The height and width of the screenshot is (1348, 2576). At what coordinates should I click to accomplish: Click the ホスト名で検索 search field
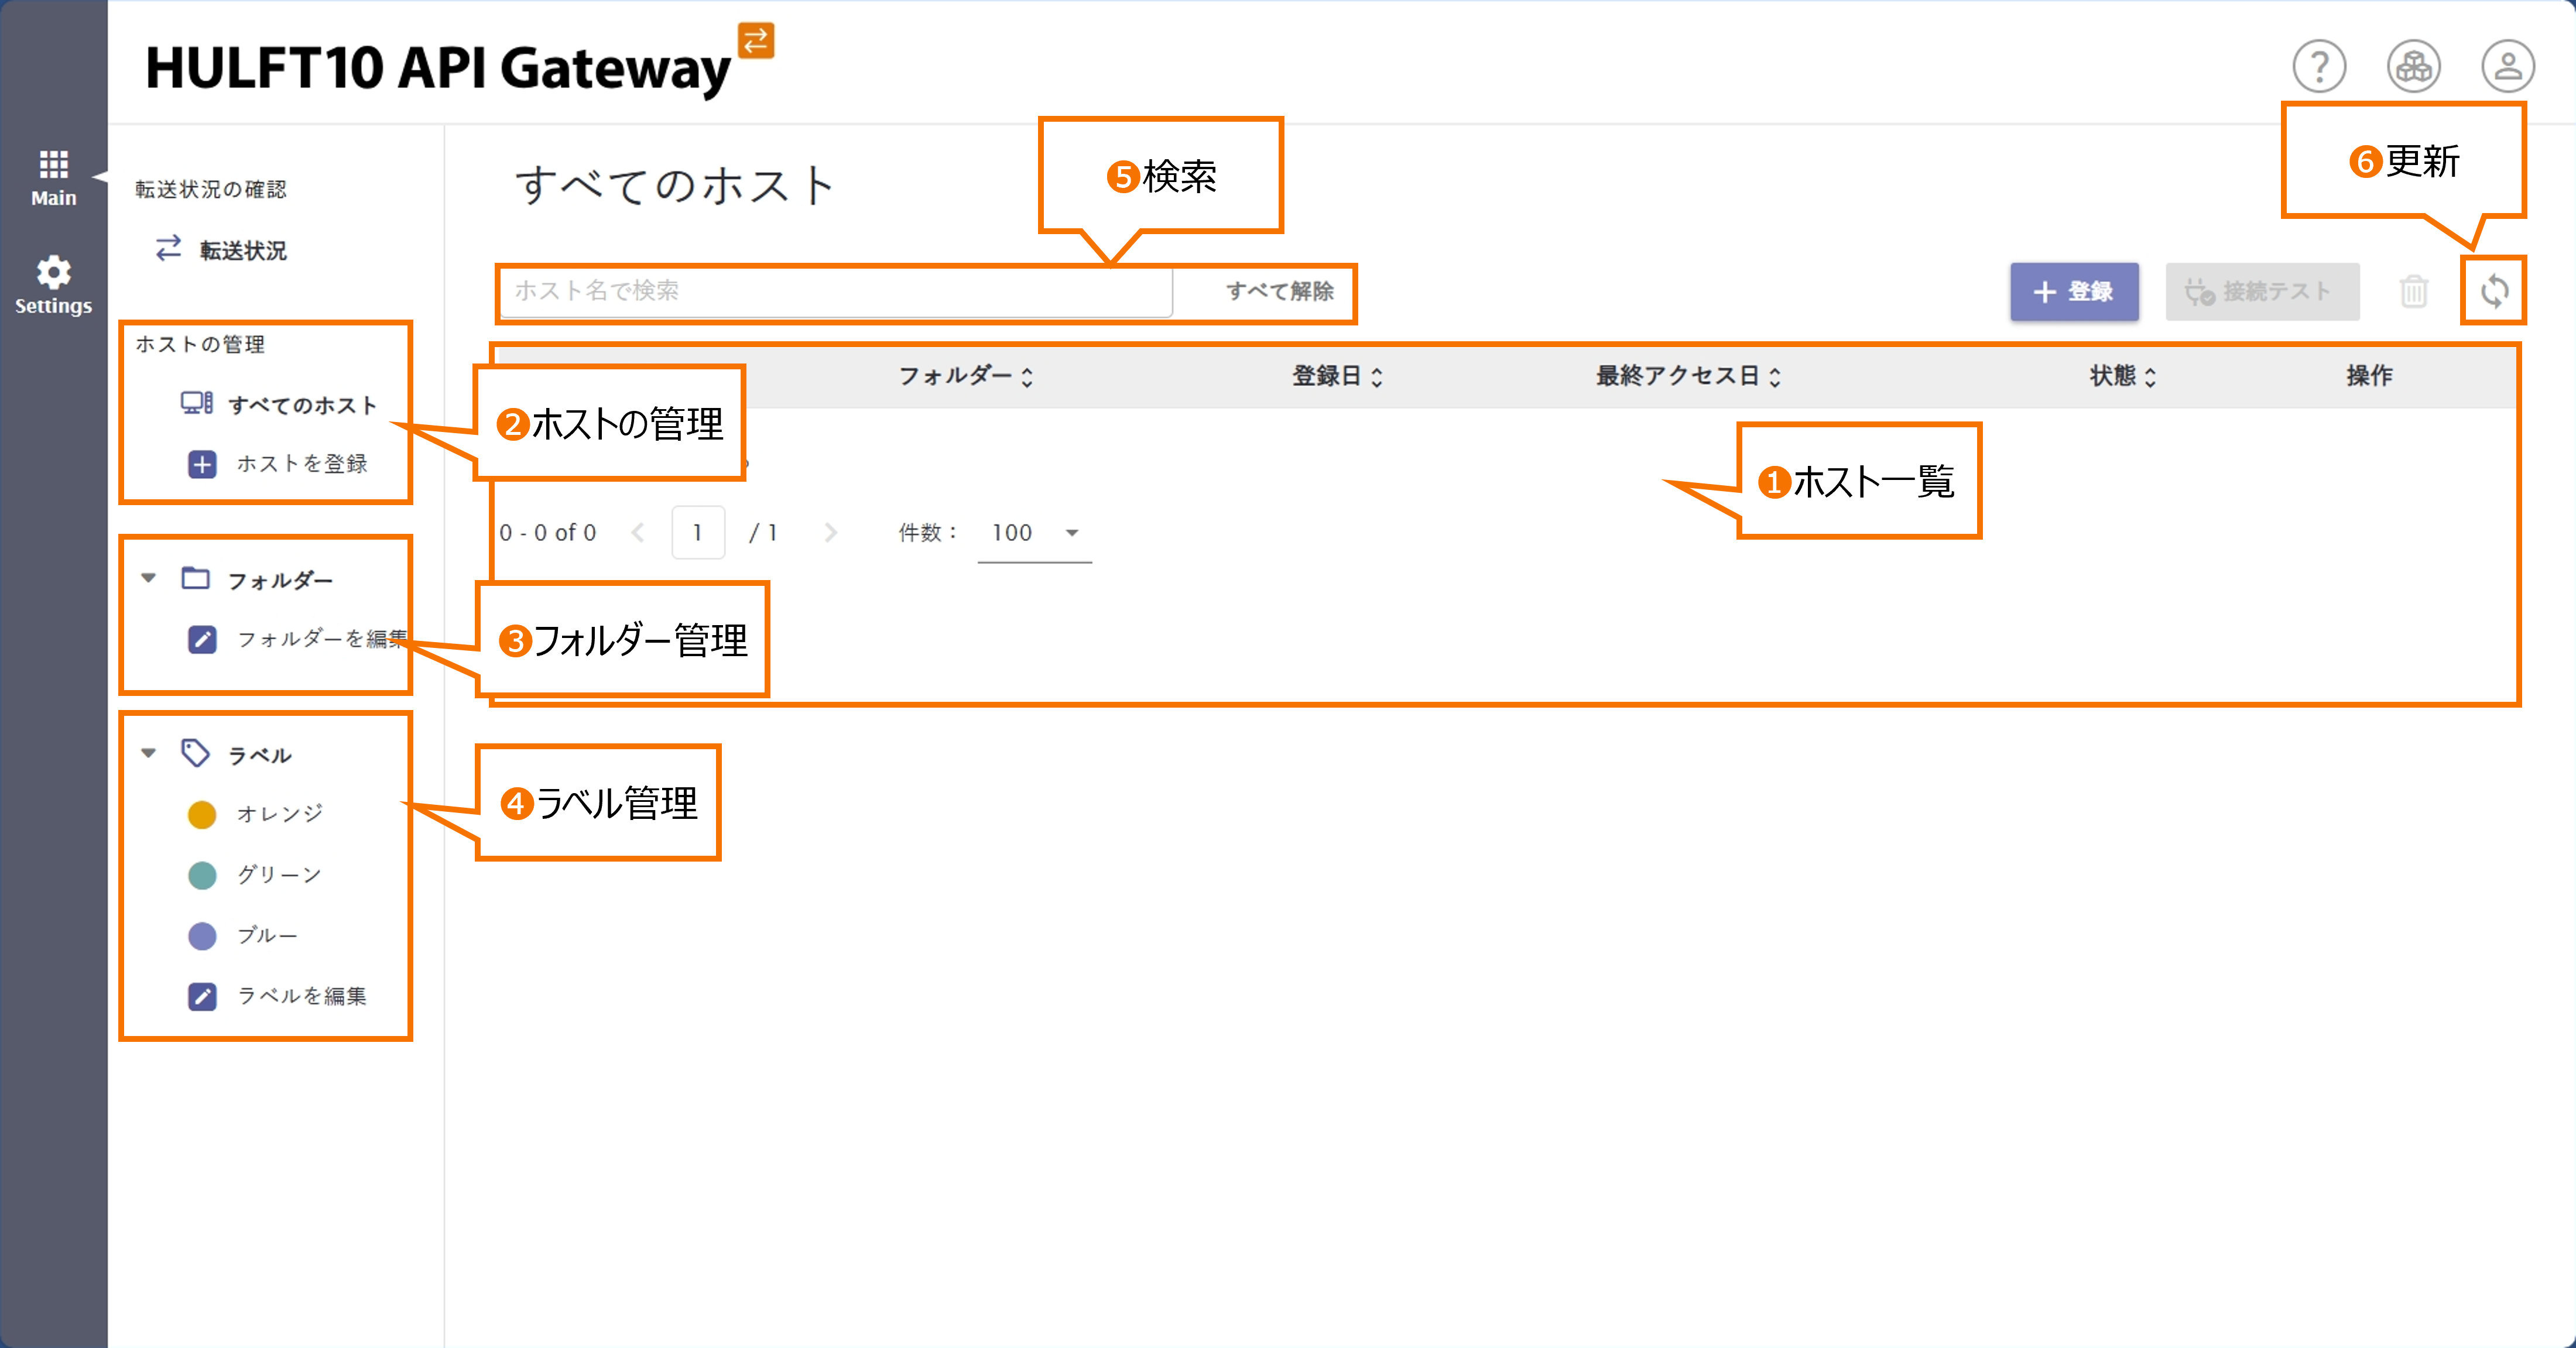[835, 291]
